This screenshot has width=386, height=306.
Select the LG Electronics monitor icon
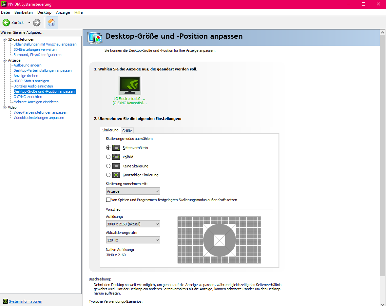(x=130, y=86)
